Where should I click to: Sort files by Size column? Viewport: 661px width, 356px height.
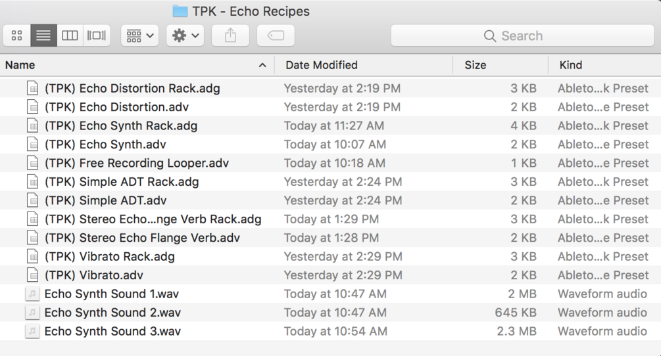coord(476,65)
